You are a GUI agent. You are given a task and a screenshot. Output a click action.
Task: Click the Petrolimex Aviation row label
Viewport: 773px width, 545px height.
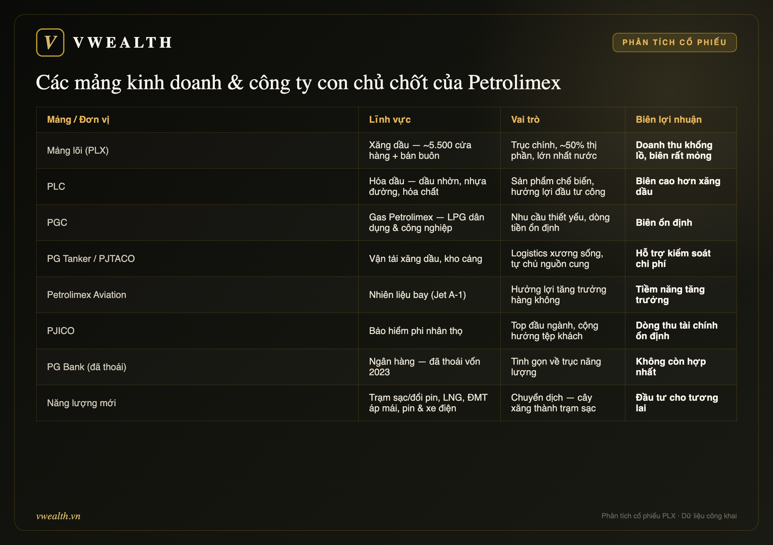coord(87,294)
